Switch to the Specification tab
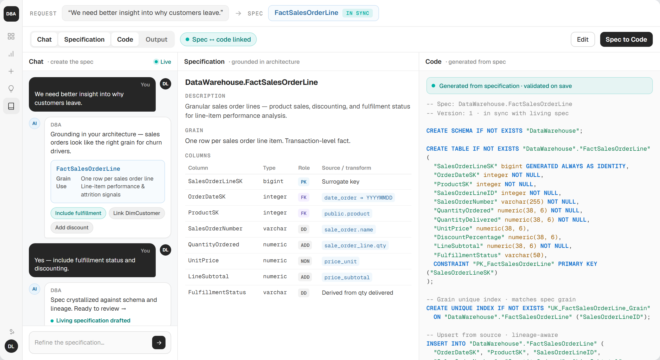660x360 pixels. (x=84, y=39)
